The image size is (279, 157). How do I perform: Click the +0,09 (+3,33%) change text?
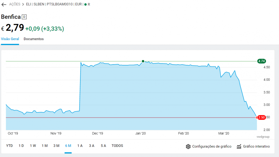point(45,29)
